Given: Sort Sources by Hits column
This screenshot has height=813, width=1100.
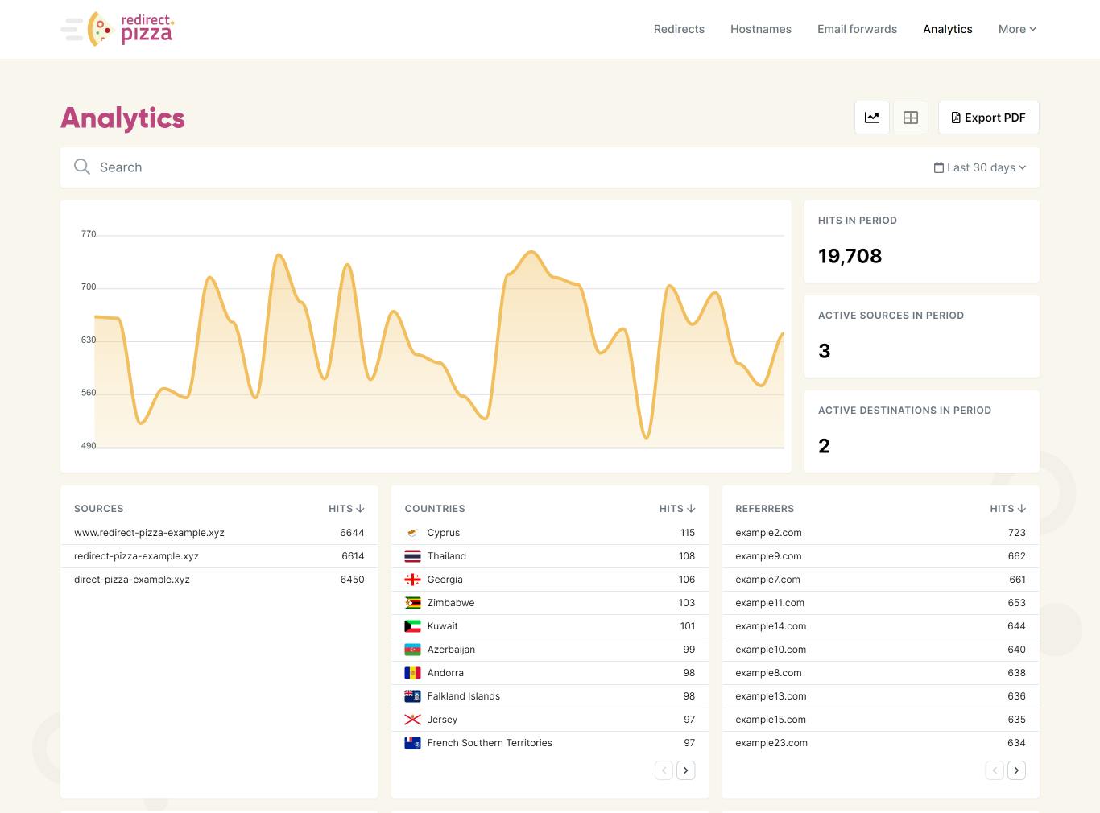Looking at the screenshot, I should tap(346, 509).
